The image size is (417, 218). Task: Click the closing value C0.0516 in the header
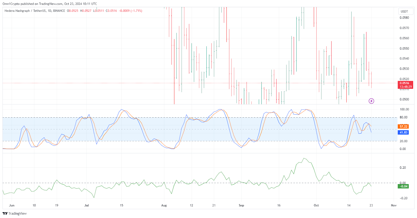[x=111, y=11]
